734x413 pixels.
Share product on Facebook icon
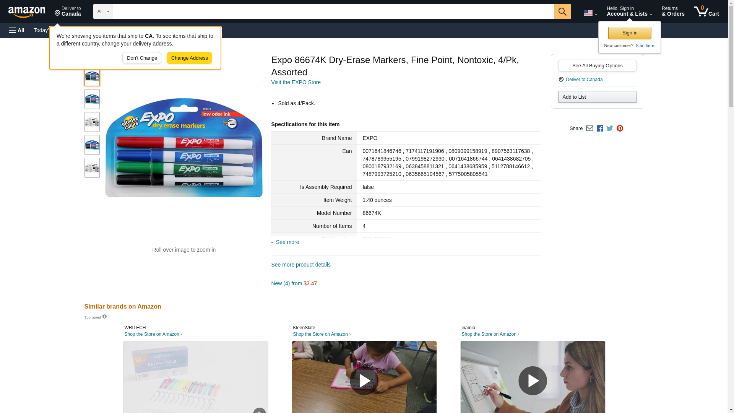(600, 128)
